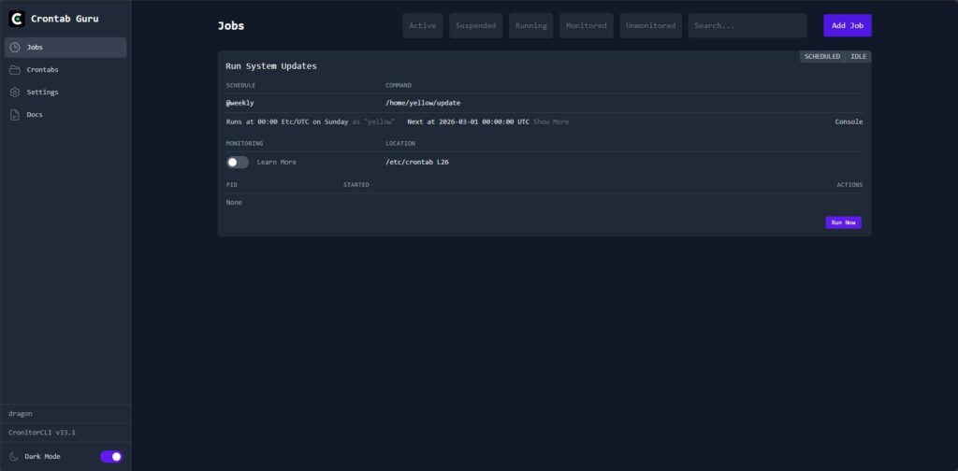The width and height of the screenshot is (958, 471).
Task: Enable monitoring for Run System Updates
Action: coord(238,162)
